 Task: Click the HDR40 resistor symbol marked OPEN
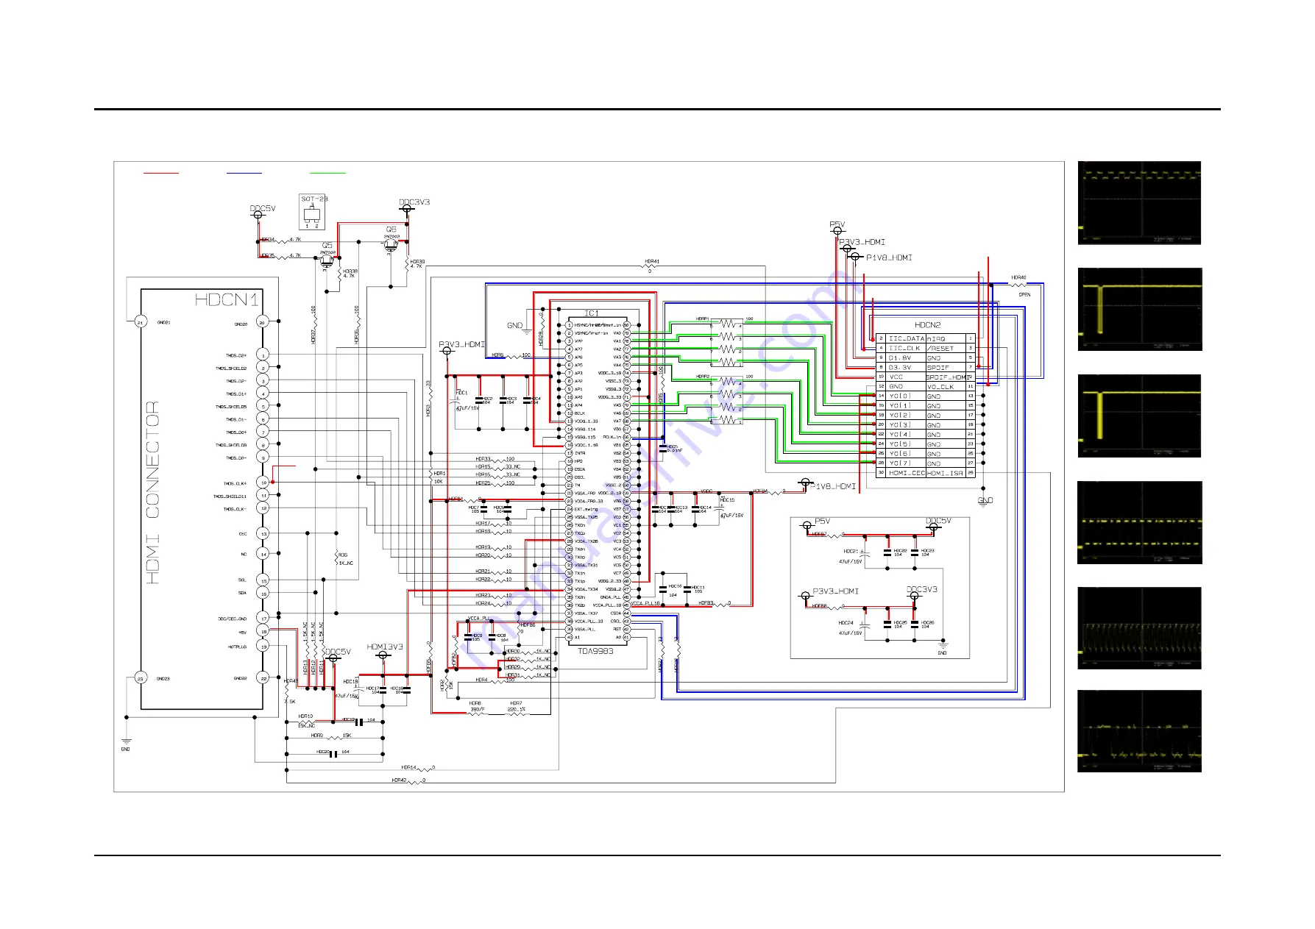[x=1018, y=284]
